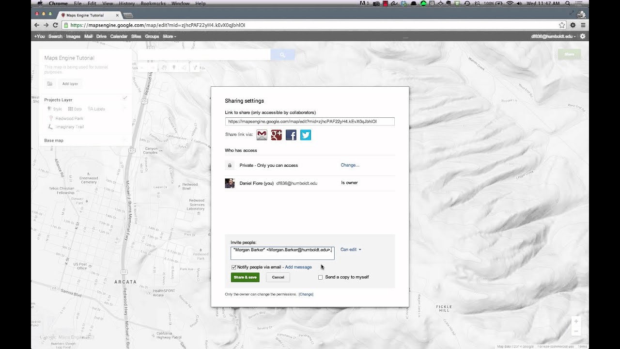Click the Redwood Park marker pin icon
The image size is (620, 349).
pyautogui.click(x=51, y=118)
